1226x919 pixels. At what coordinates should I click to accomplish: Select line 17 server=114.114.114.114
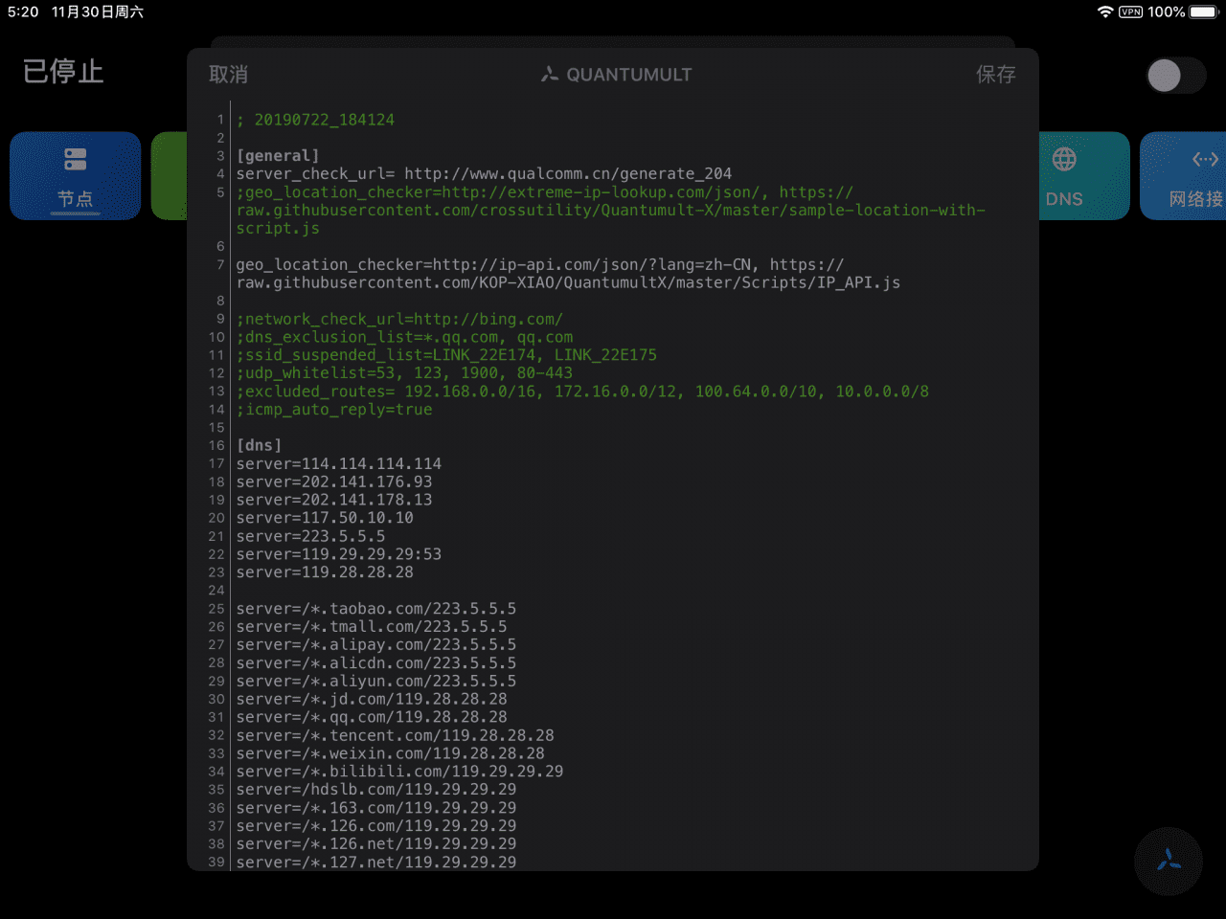(339, 463)
